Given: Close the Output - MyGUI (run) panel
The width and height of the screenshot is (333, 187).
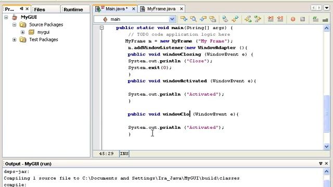Looking at the screenshot, I should 326,164.
